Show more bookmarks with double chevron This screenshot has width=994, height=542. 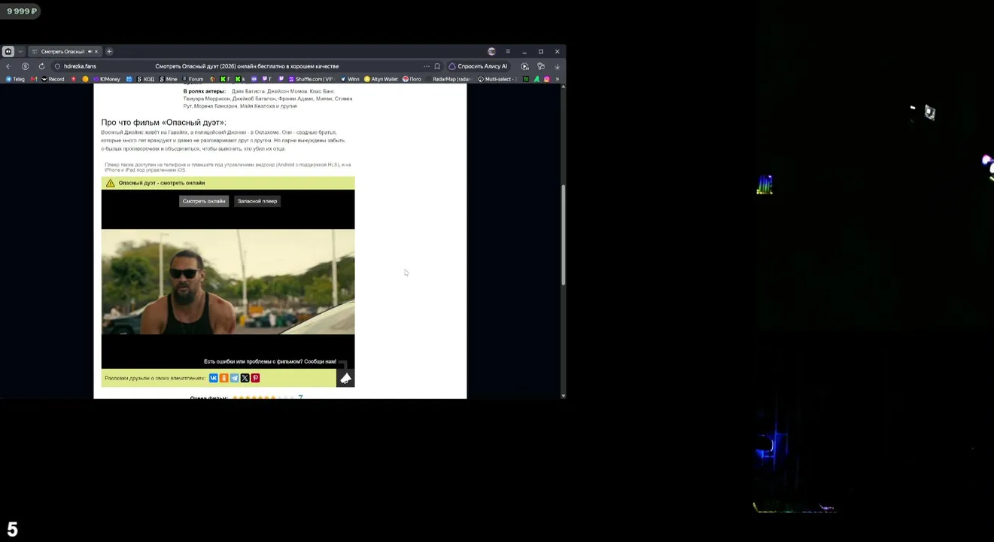click(557, 79)
